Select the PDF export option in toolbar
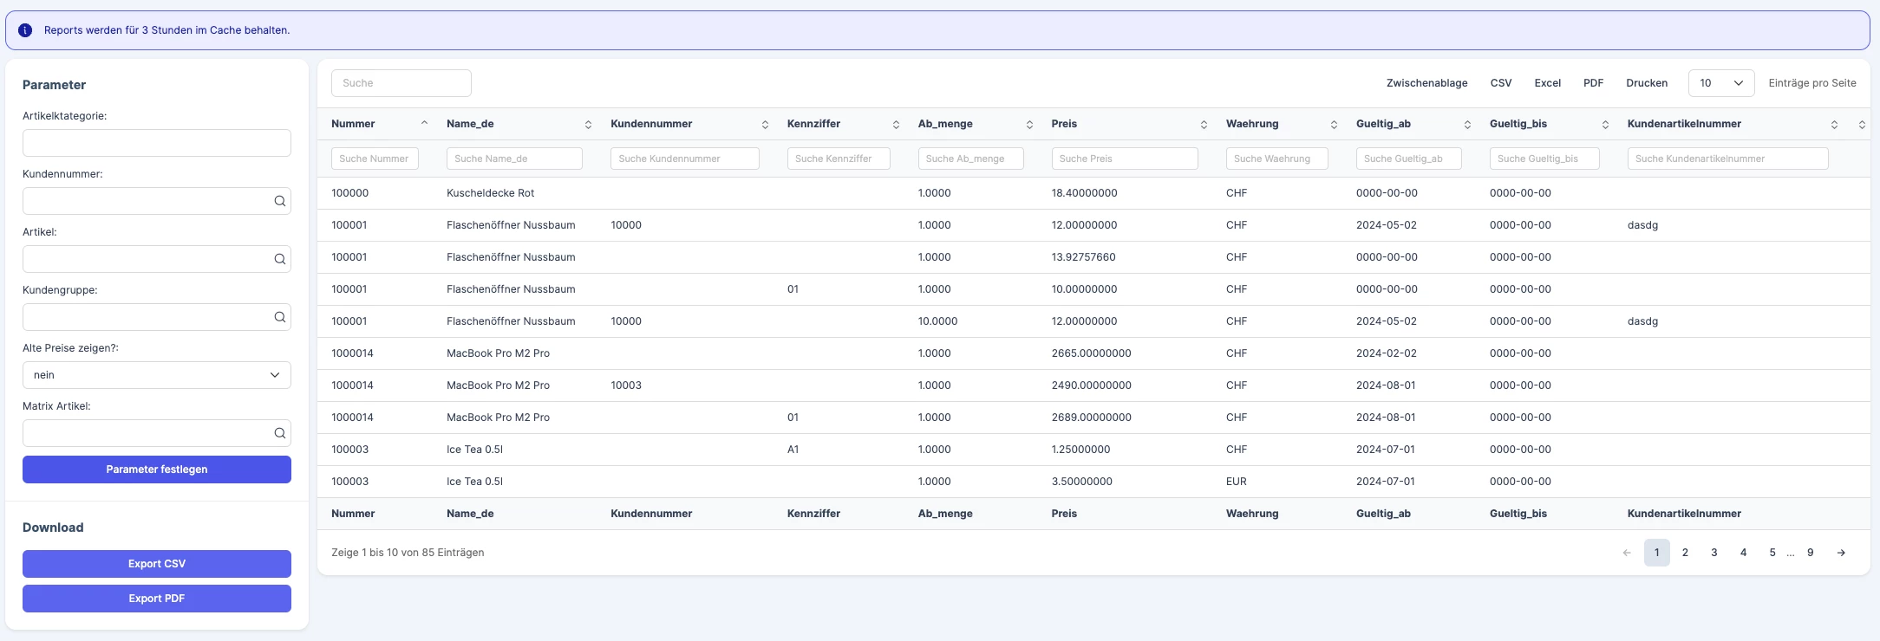This screenshot has height=641, width=1880. pos(1593,83)
